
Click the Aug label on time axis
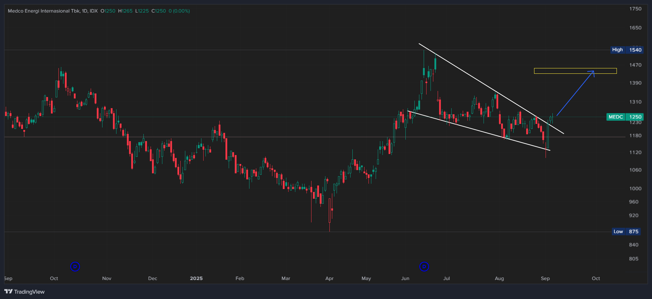tap(499, 278)
